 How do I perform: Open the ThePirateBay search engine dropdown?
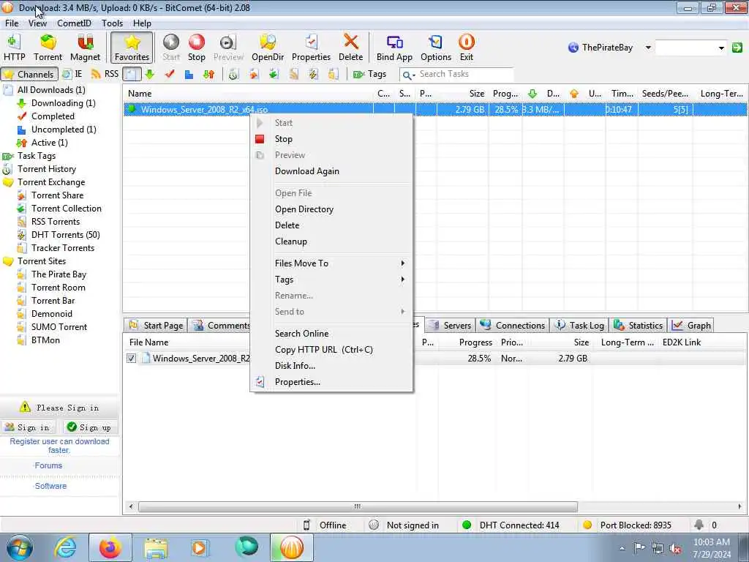point(648,48)
